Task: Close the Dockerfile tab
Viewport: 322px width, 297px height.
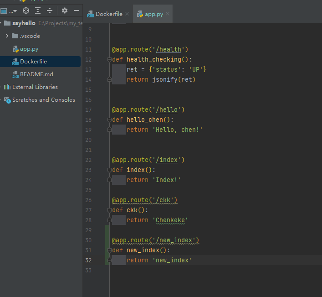Action: pos(127,14)
